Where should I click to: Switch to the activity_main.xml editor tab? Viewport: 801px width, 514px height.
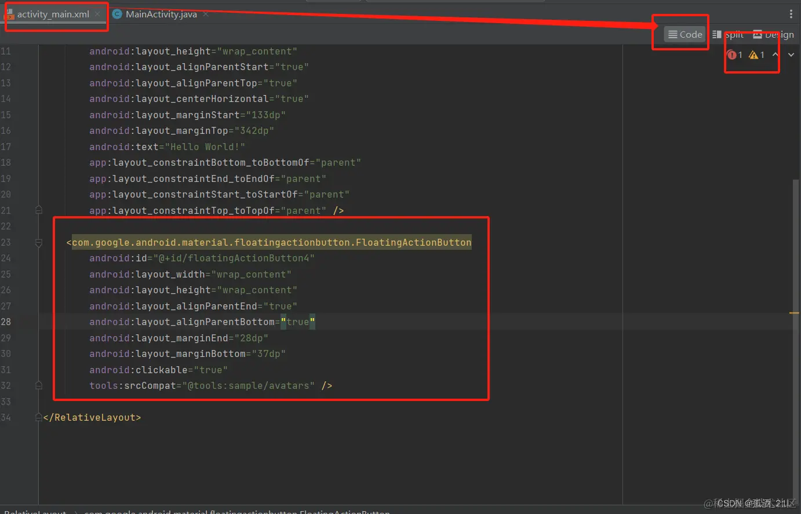coord(53,14)
